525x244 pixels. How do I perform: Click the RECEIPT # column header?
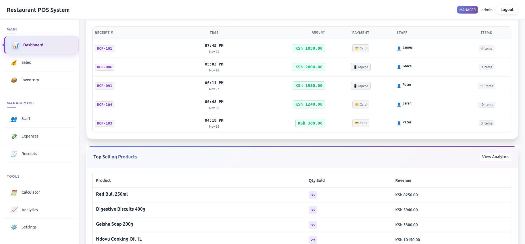pyautogui.click(x=104, y=33)
